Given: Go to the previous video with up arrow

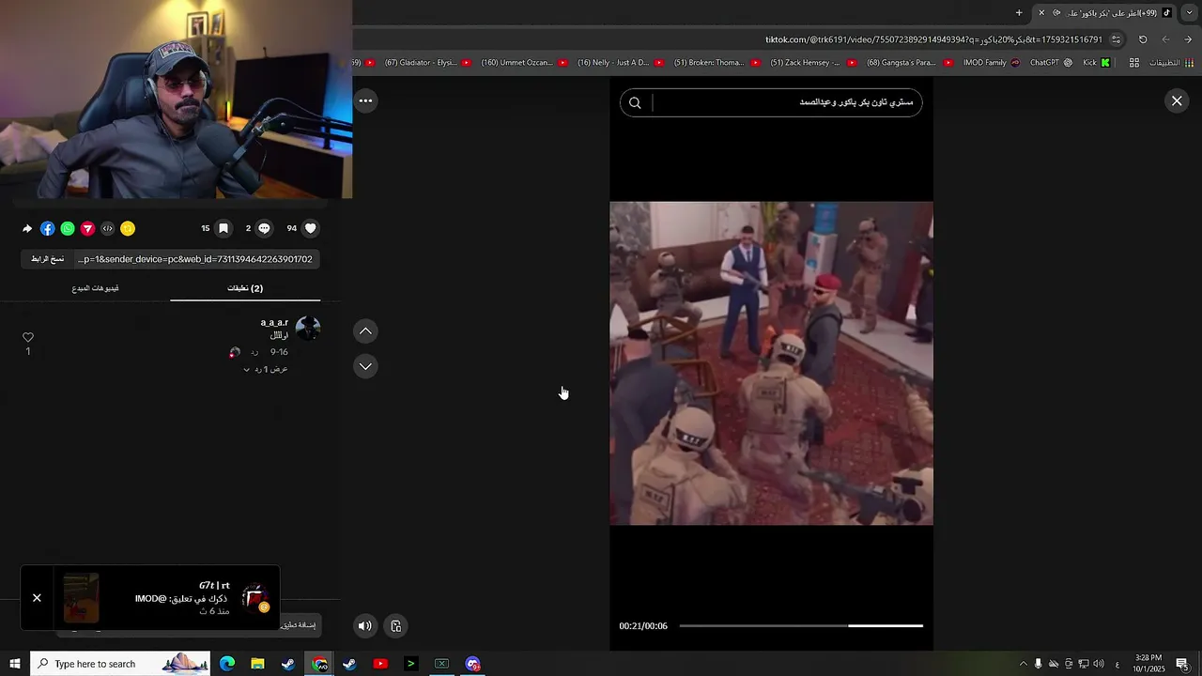Looking at the screenshot, I should (x=365, y=330).
